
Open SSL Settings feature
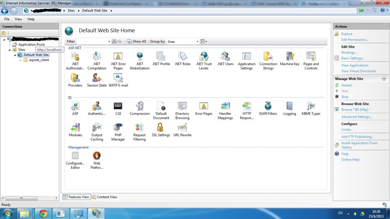click(x=161, y=130)
